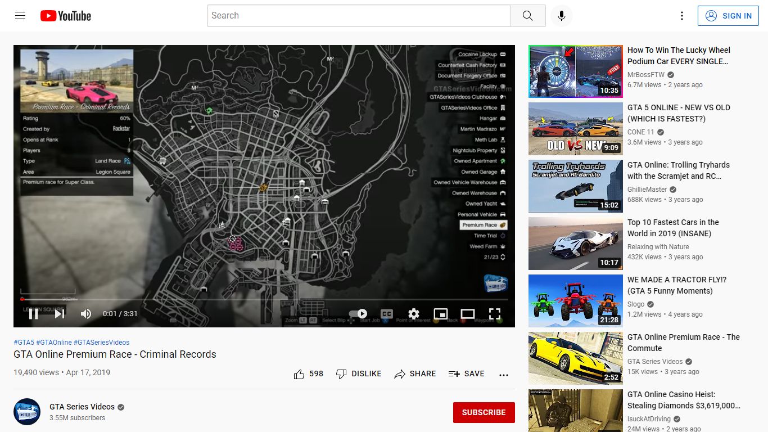
Task: Open player settings gear
Action: (414, 314)
